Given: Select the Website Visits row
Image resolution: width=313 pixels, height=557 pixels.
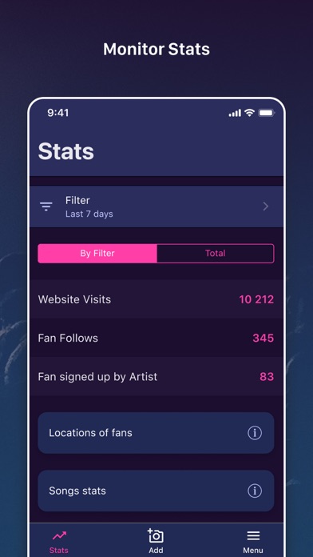Looking at the screenshot, I should [x=156, y=299].
